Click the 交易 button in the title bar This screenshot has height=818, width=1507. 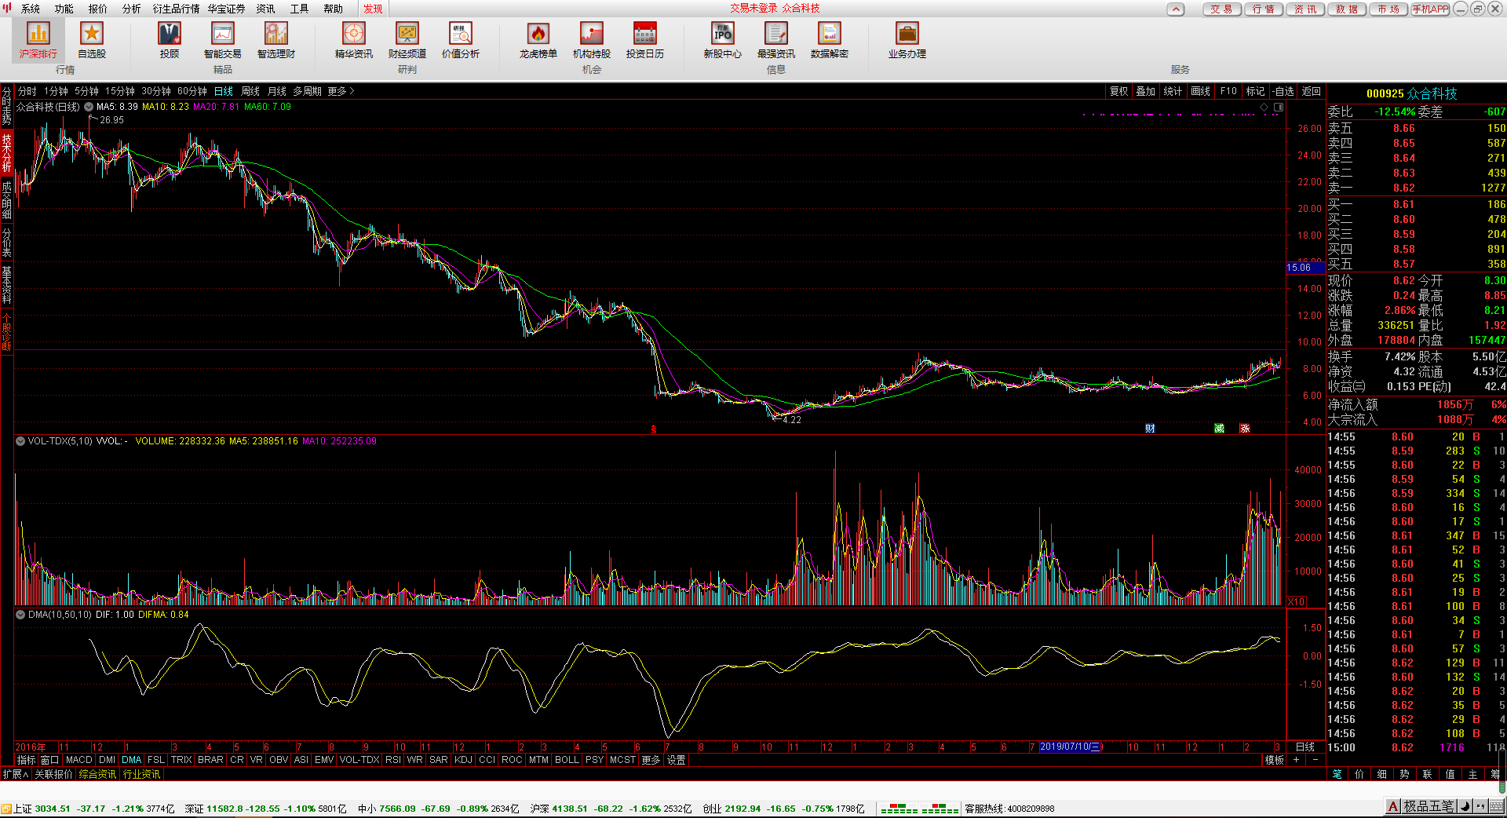point(1221,9)
